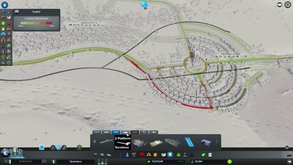The image size is (293, 165).
Task: Show previous transport assets with left arrow
Action: coord(94,142)
